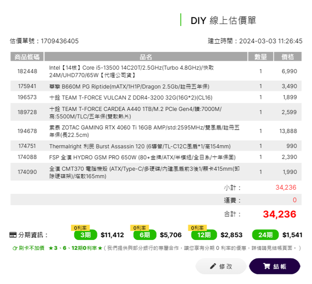Click the 價格 column header
The height and width of the screenshot is (284, 312).
coord(288,57)
